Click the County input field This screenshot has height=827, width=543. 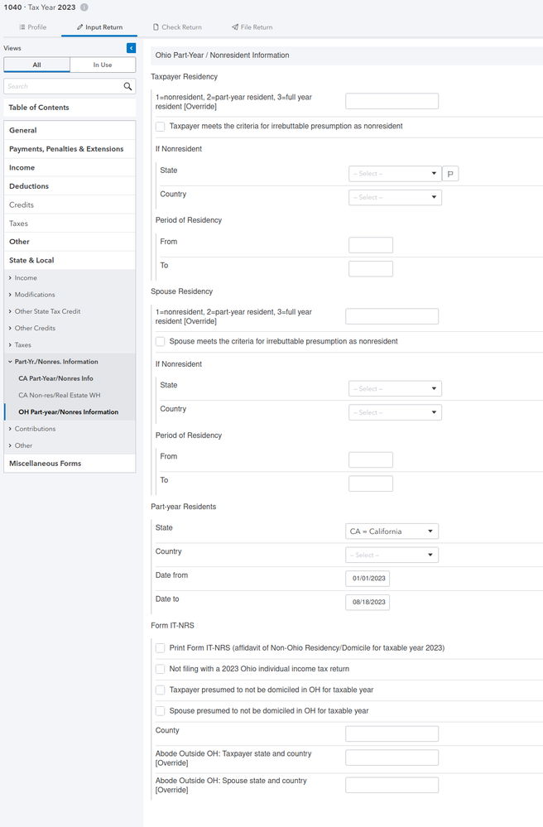(392, 733)
